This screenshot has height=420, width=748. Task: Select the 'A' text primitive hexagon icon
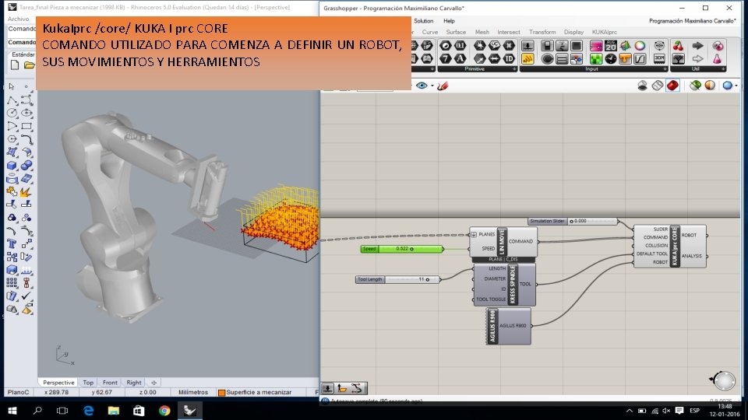460,59
